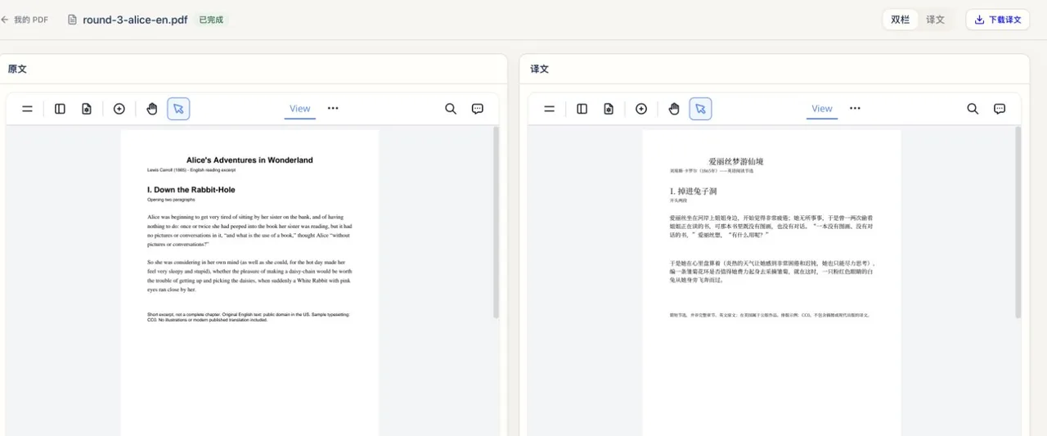Select the pointer selection tool in 译文 viewer
The height and width of the screenshot is (436, 1047).
click(701, 109)
